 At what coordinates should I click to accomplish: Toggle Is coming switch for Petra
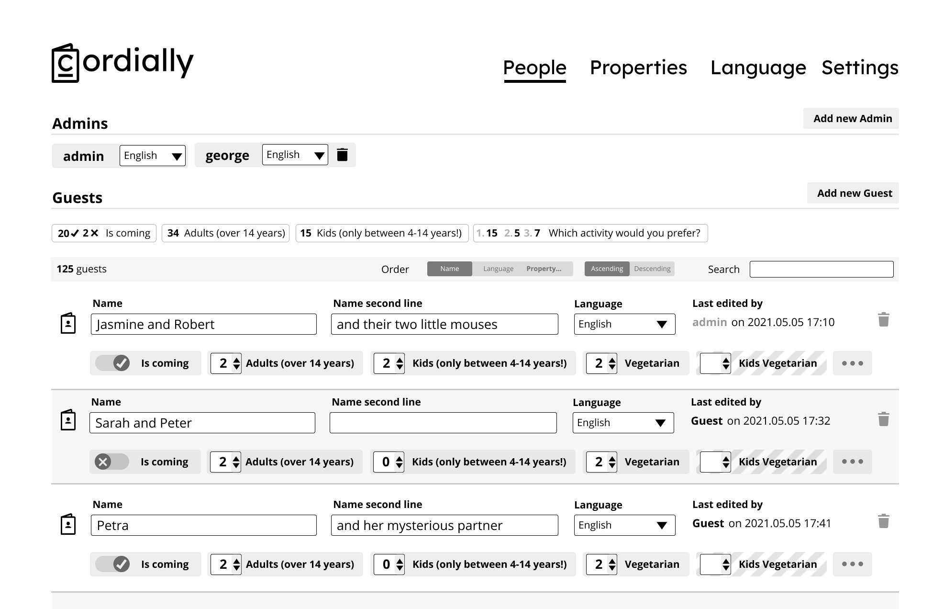pos(112,564)
